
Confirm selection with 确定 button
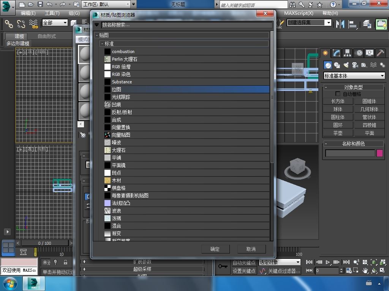click(215, 249)
